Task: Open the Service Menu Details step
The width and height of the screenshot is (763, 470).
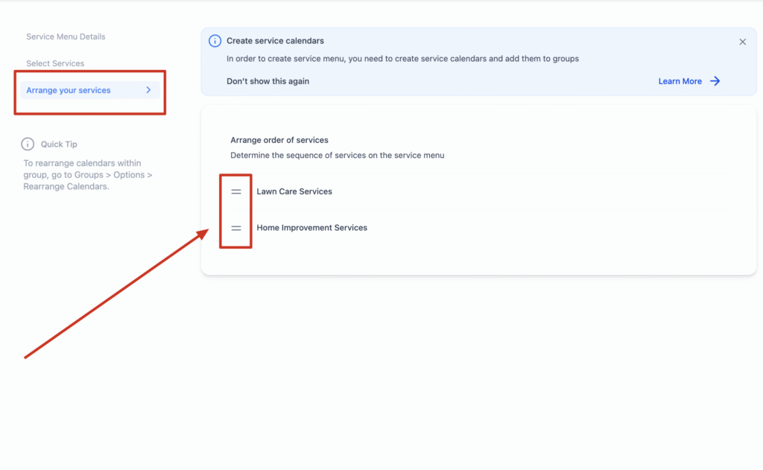Action: (66, 36)
